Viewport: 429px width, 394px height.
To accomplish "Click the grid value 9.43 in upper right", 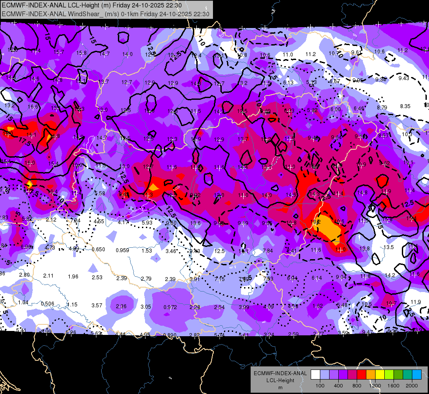I will pyautogui.click(x=404, y=78).
